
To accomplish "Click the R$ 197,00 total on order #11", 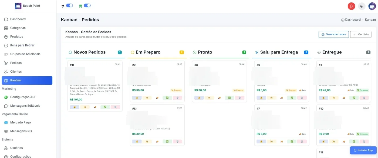I will click(76, 100).
